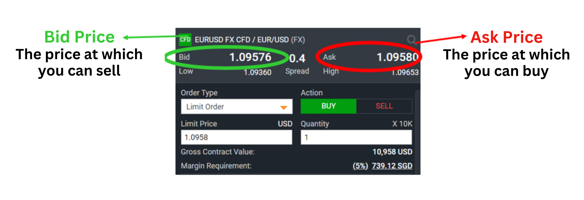The width and height of the screenshot is (584, 200).
Task: Click the 0.4 spread value
Action: click(297, 58)
